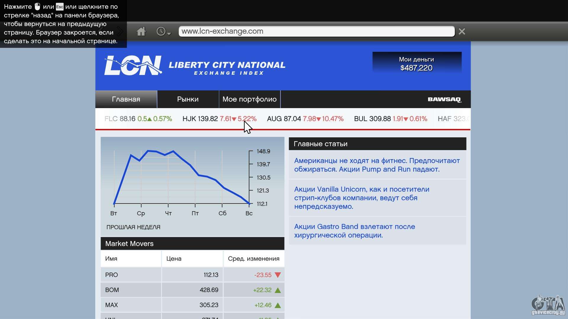The height and width of the screenshot is (319, 568).
Task: Expand the history dropdown arrow beside the clock
Action: coord(169,34)
